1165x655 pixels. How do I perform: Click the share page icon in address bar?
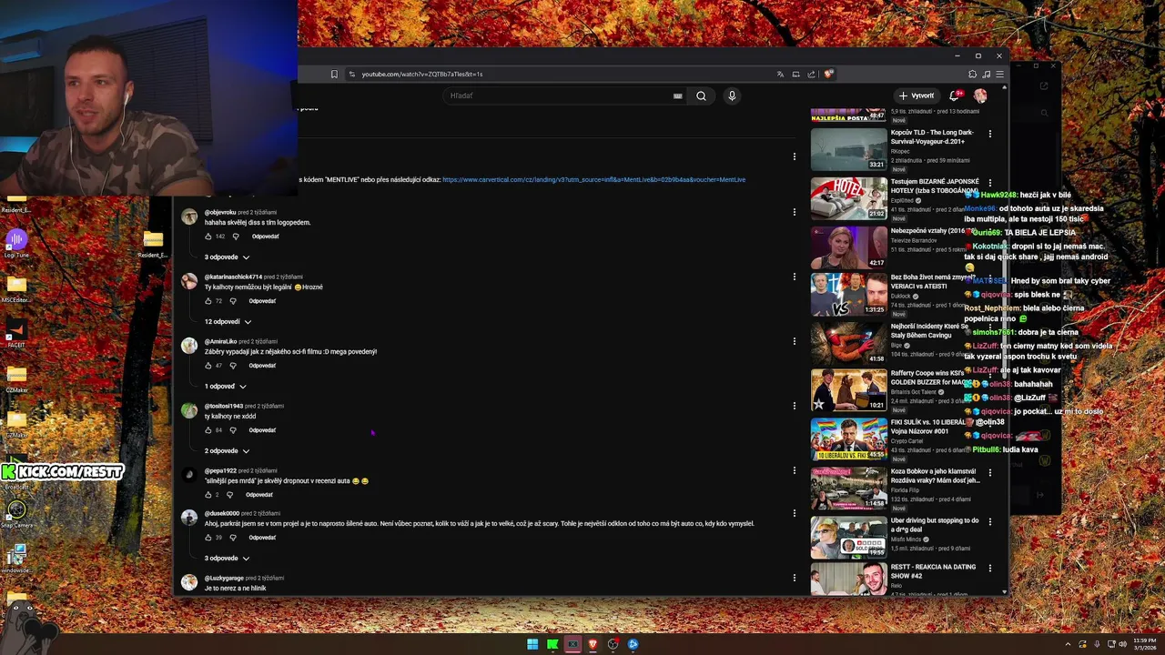pyautogui.click(x=811, y=74)
